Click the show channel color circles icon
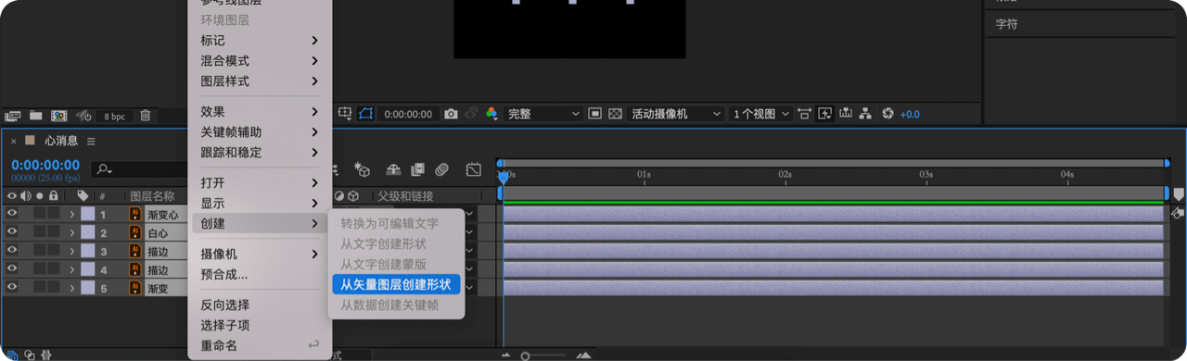This screenshot has width=1187, height=361. [491, 114]
